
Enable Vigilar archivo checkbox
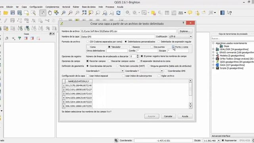click(x=159, y=76)
